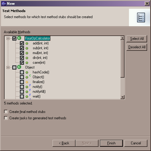Select the carre(int) method entry
Image resolution: width=151 pixels, height=151 pixels.
pos(39,63)
